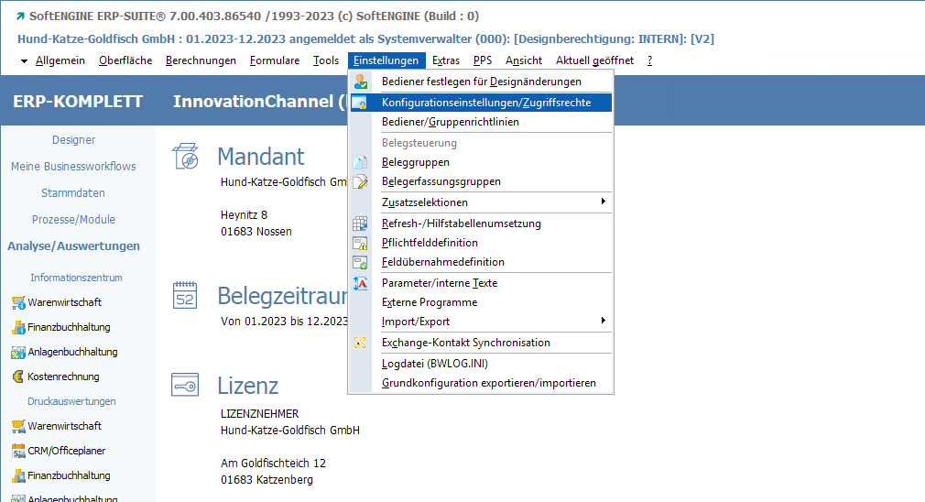Screen dimensions: 925x502
Task: Click the Refresh-/Hilfstabellenumsetzung grid icon
Action: pos(360,224)
